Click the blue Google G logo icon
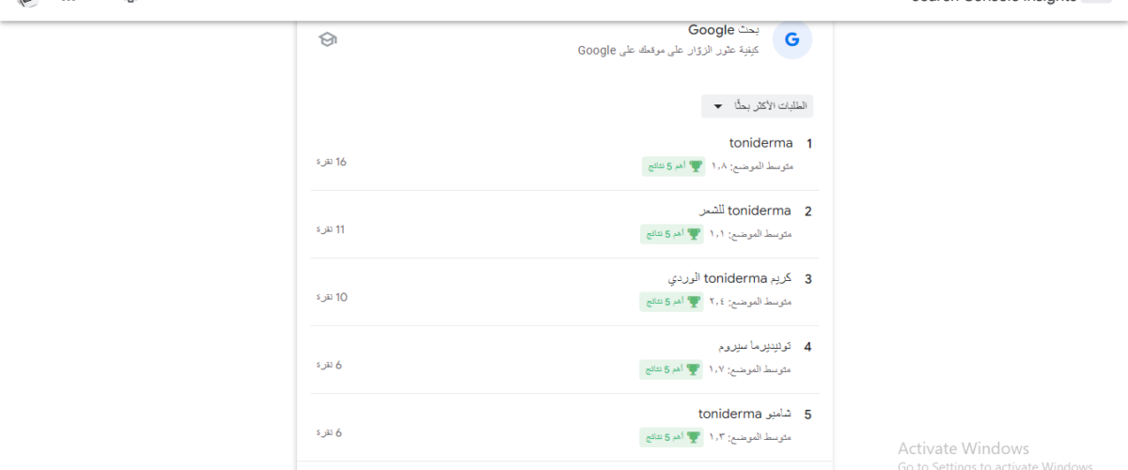This screenshot has height=470, width=1128. click(792, 39)
